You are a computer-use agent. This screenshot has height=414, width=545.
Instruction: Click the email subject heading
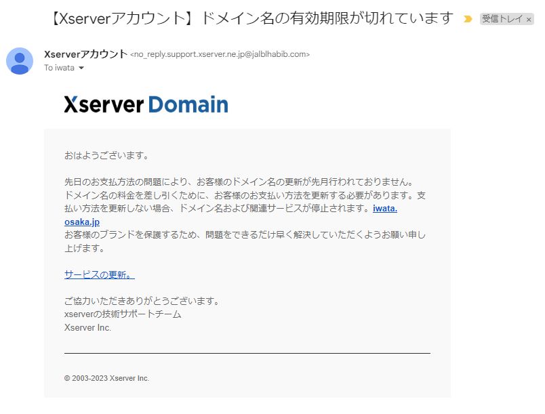pyautogui.click(x=251, y=18)
